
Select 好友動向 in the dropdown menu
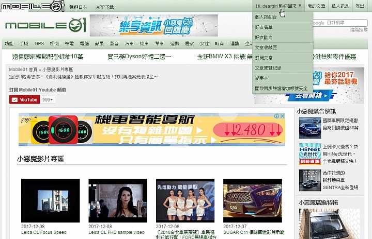tap(282, 38)
